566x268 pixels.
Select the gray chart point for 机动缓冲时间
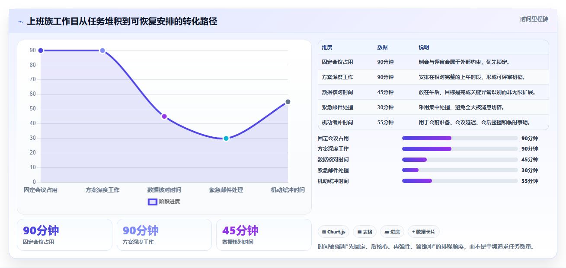click(x=288, y=102)
